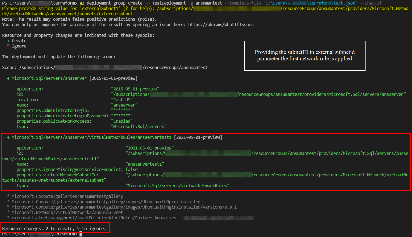Click the 'properties.administratorLoginPassword:' key
412x237 pixels.
click(x=63, y=116)
